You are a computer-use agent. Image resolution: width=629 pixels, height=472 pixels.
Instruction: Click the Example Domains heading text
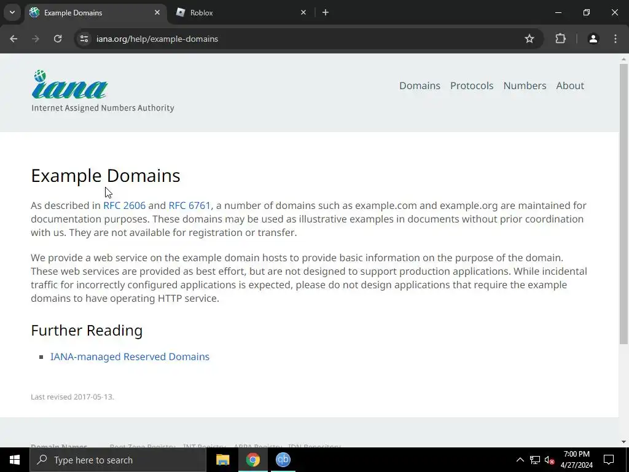106,176
